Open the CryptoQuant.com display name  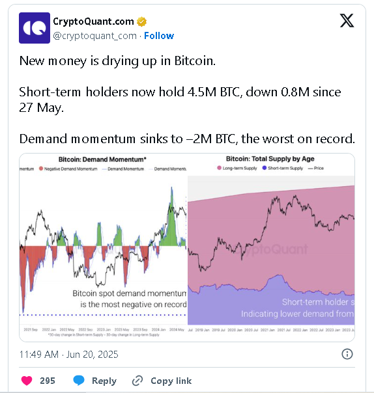pyautogui.click(x=93, y=21)
